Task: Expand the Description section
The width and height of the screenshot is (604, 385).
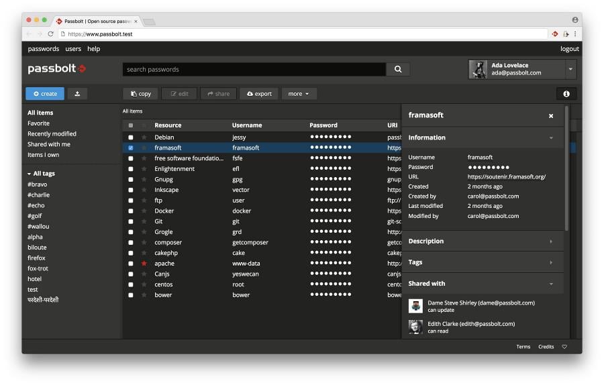Action: pyautogui.click(x=551, y=241)
